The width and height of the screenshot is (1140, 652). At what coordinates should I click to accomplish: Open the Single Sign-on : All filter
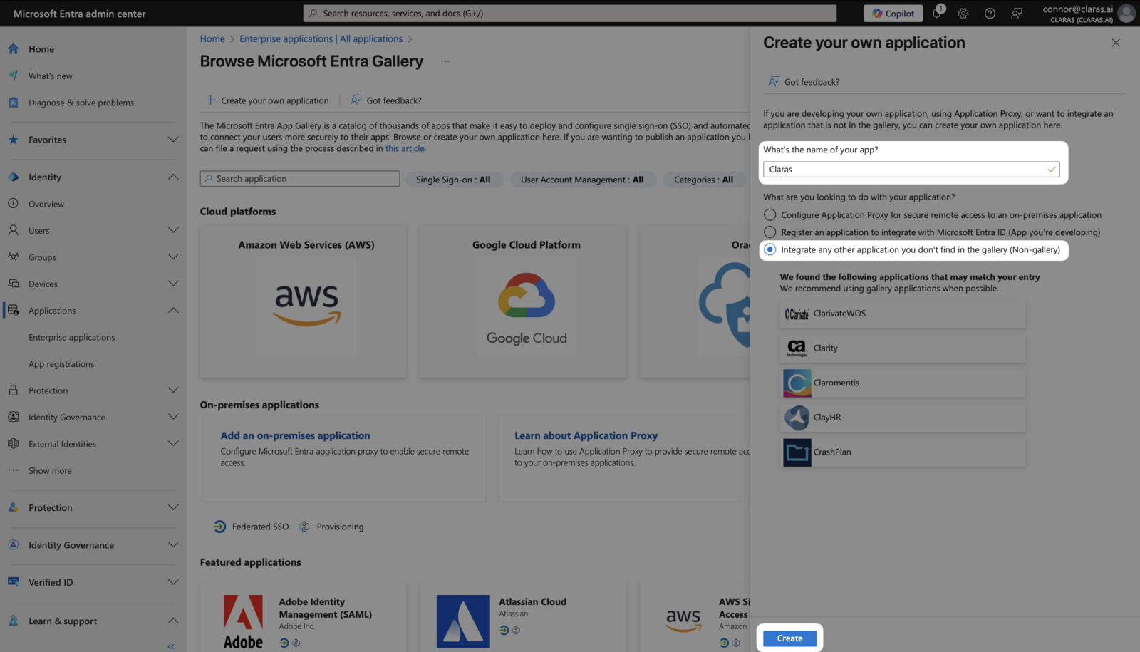453,180
